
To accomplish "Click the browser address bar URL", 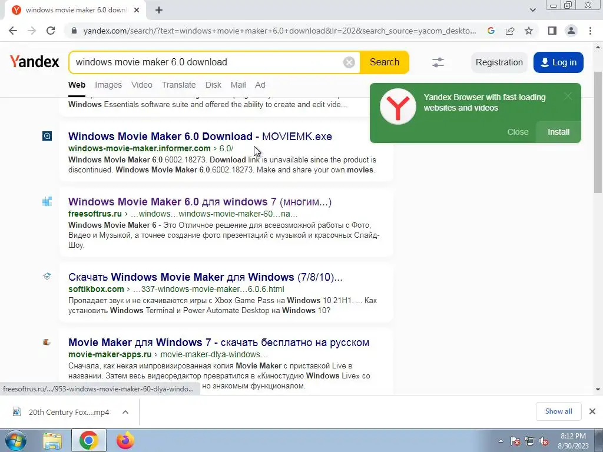I will click(x=279, y=31).
